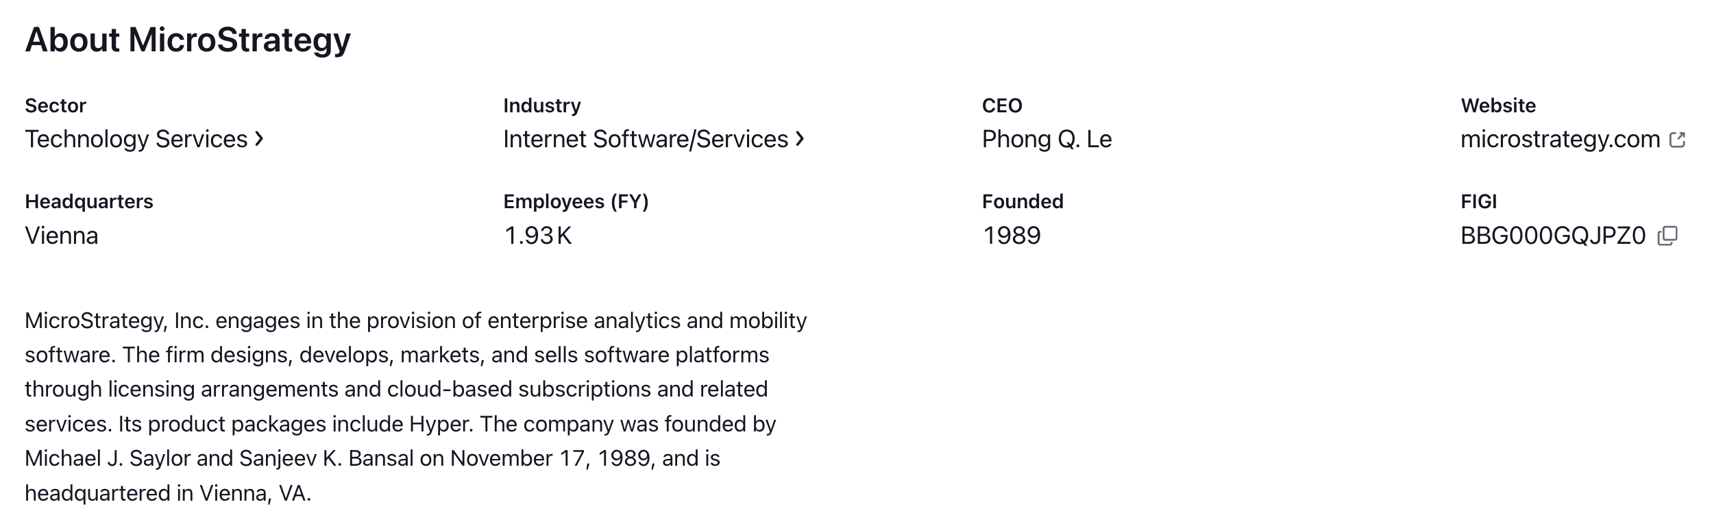Click the FIGI field label
The image size is (1712, 526).
click(x=1478, y=201)
